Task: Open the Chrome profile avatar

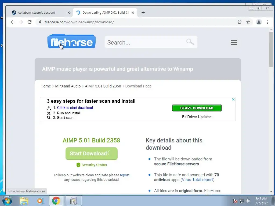Action: (x=259, y=22)
